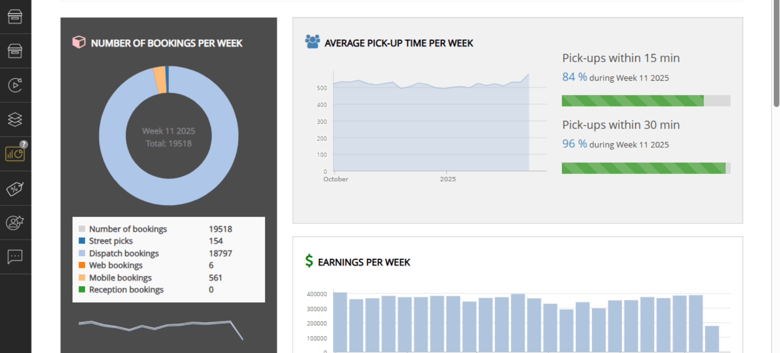The image size is (780, 353).
Task: Click the 19518 value in the legend
Action: [220, 229]
